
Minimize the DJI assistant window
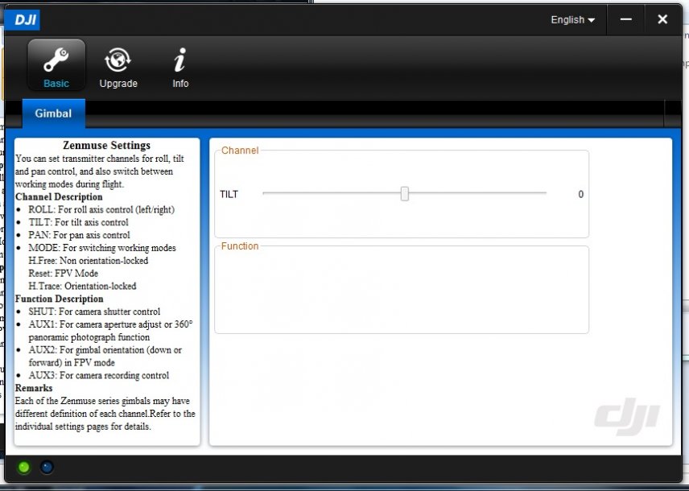pos(625,19)
